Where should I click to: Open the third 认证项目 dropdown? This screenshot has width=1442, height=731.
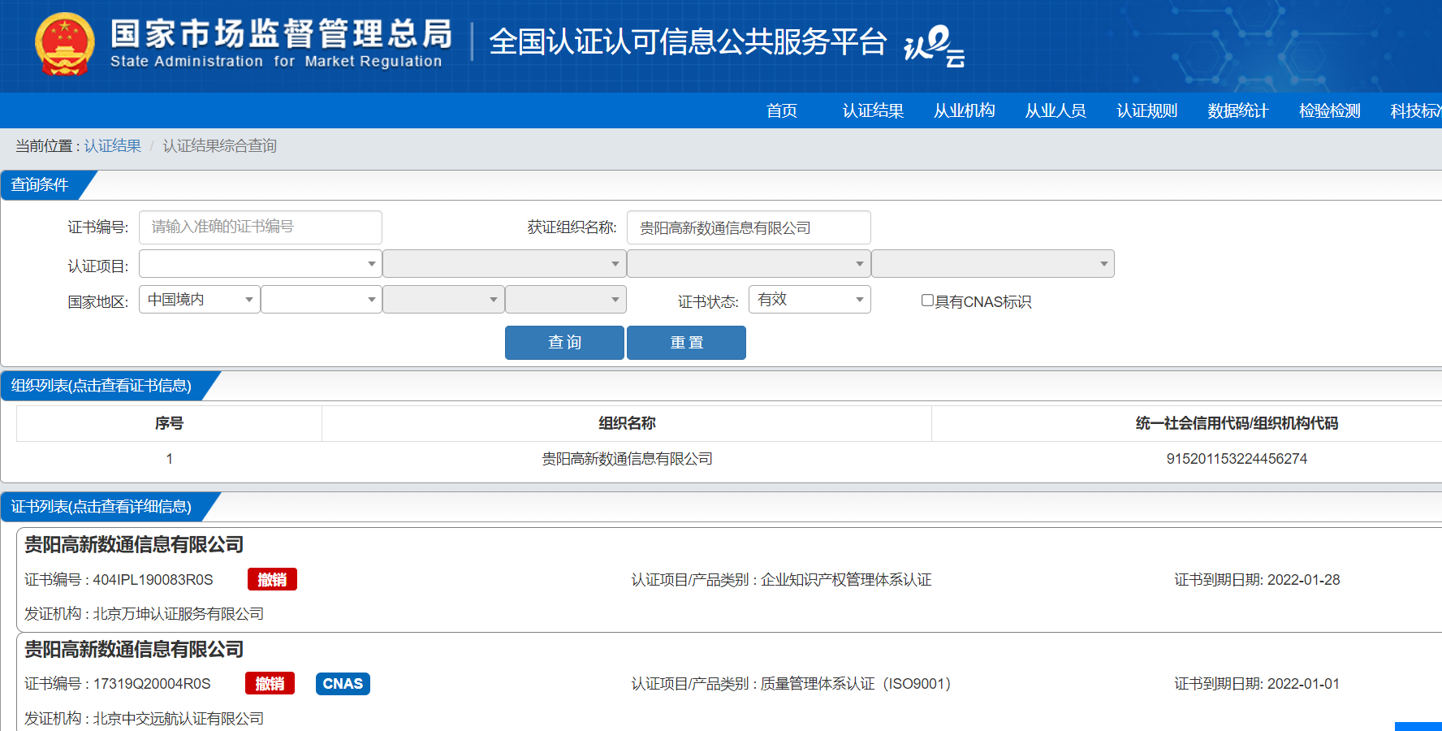pyautogui.click(x=749, y=263)
